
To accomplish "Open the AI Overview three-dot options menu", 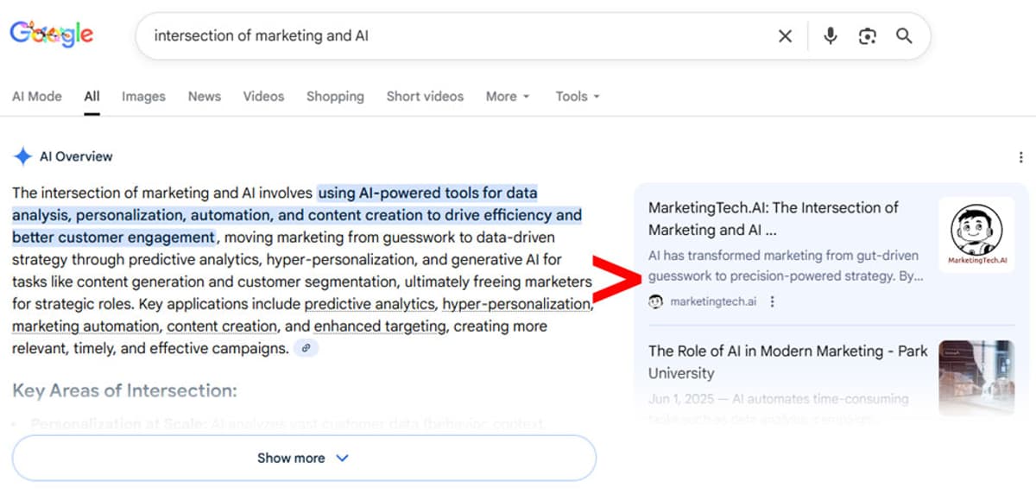I will click(x=1021, y=157).
